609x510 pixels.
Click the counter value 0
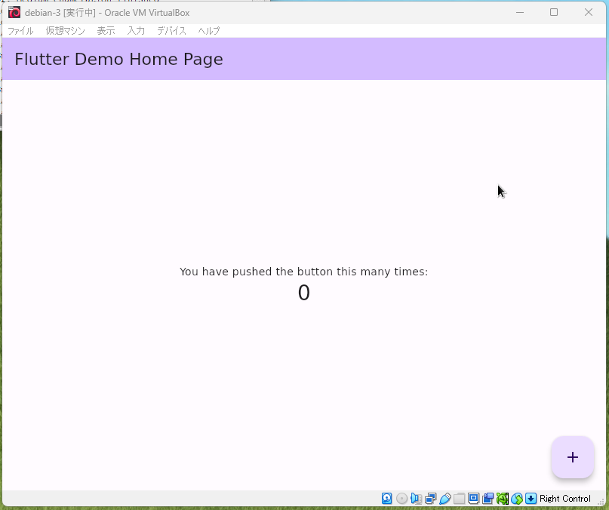point(303,293)
